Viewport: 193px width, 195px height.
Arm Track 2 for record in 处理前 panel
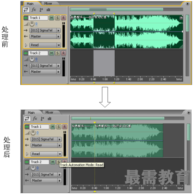click(63, 53)
